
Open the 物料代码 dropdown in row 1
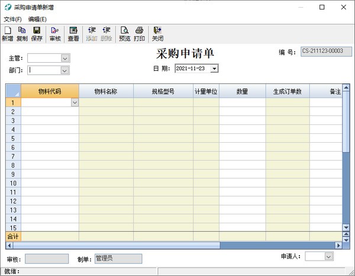(75, 102)
